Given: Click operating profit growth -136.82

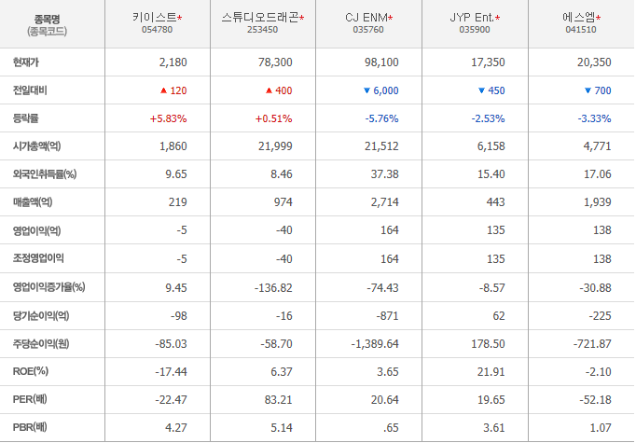Looking at the screenshot, I should (x=273, y=287).
